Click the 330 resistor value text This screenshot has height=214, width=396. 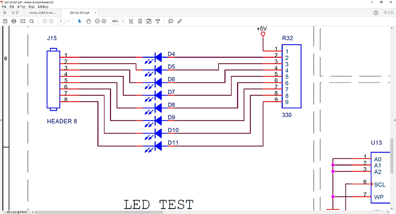click(x=287, y=115)
